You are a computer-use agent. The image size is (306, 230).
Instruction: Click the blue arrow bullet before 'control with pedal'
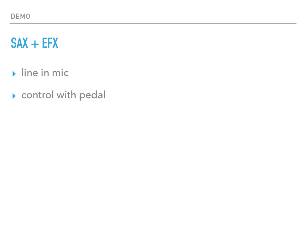pyautogui.click(x=13, y=96)
